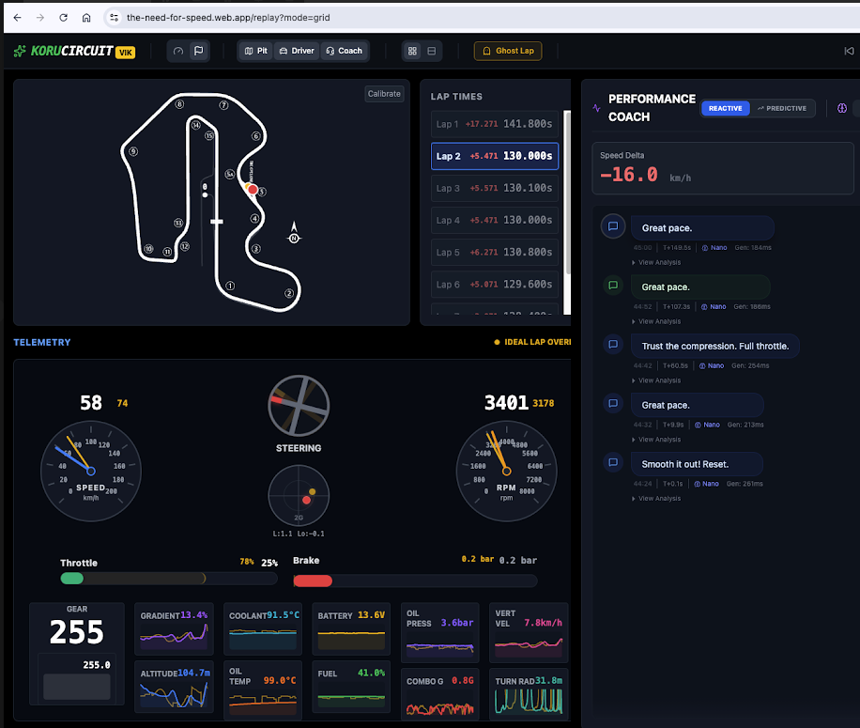Click the VIK badge next to logo
This screenshot has height=728, width=860.
(x=125, y=52)
